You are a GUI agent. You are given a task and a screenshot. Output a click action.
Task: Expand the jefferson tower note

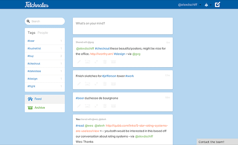[x=96, y=84]
